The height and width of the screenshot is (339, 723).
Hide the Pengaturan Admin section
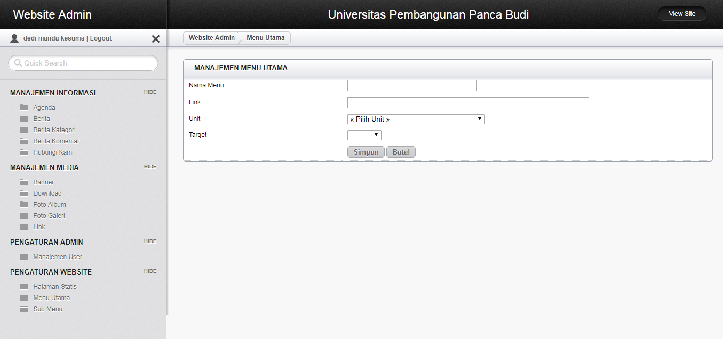tap(150, 241)
